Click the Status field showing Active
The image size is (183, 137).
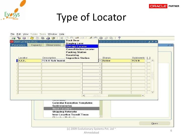tap(116, 61)
